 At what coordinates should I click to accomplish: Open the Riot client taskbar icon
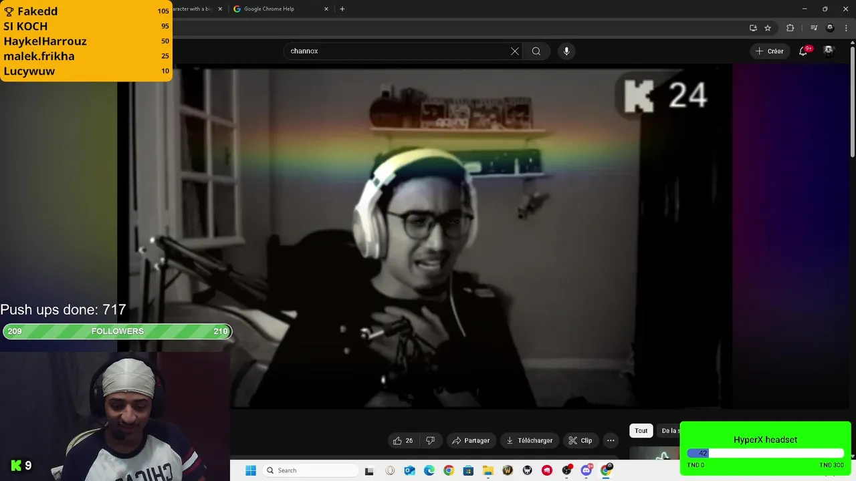[547, 470]
